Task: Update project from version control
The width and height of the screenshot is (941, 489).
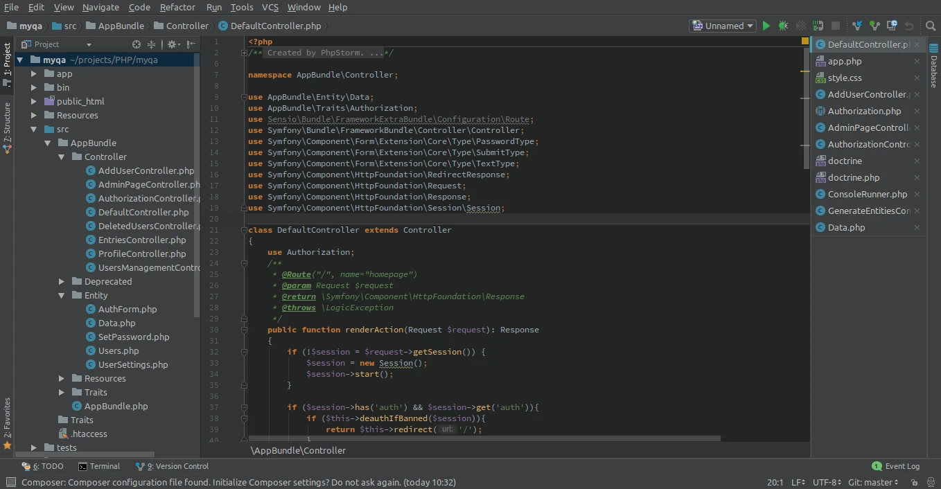Action: coord(857,25)
